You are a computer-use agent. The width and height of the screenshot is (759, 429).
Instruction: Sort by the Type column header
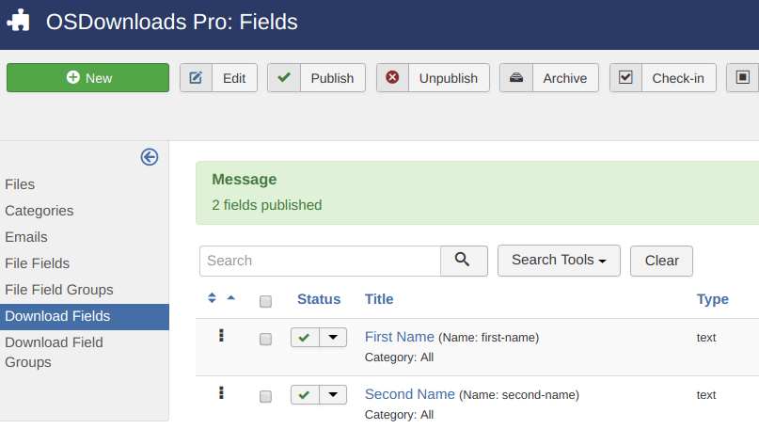[712, 299]
